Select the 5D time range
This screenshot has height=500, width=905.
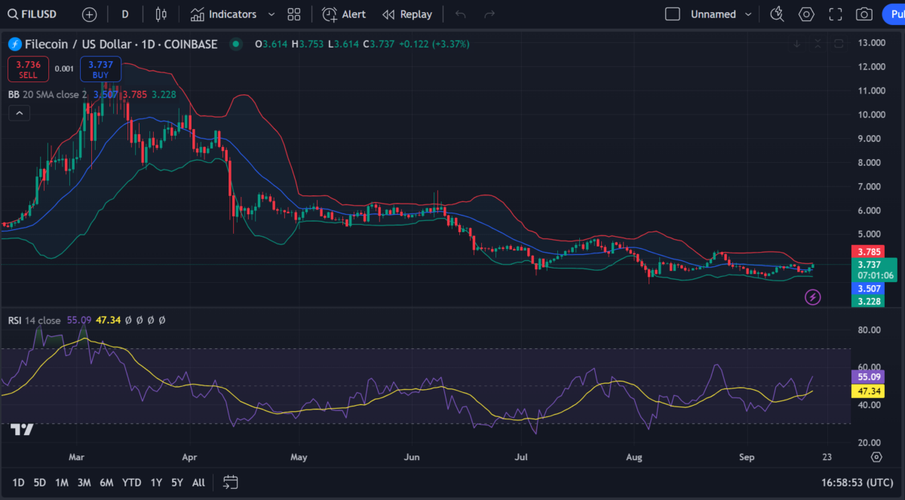(x=40, y=482)
